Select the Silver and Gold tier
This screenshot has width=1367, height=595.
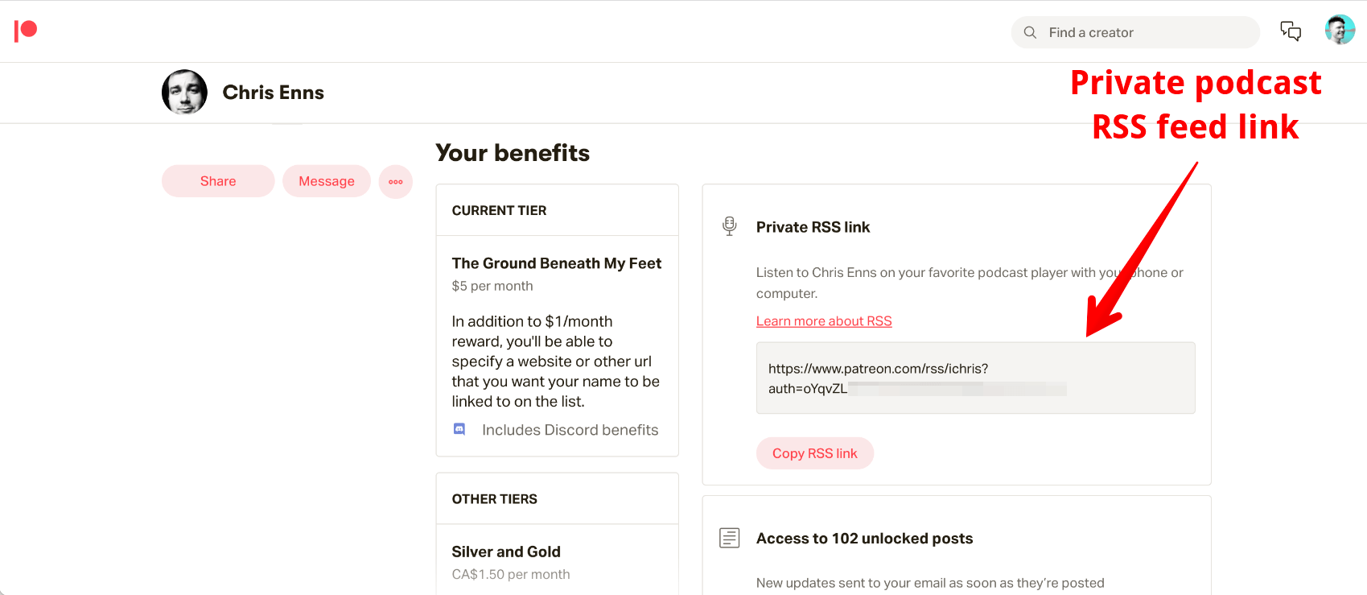coord(506,552)
